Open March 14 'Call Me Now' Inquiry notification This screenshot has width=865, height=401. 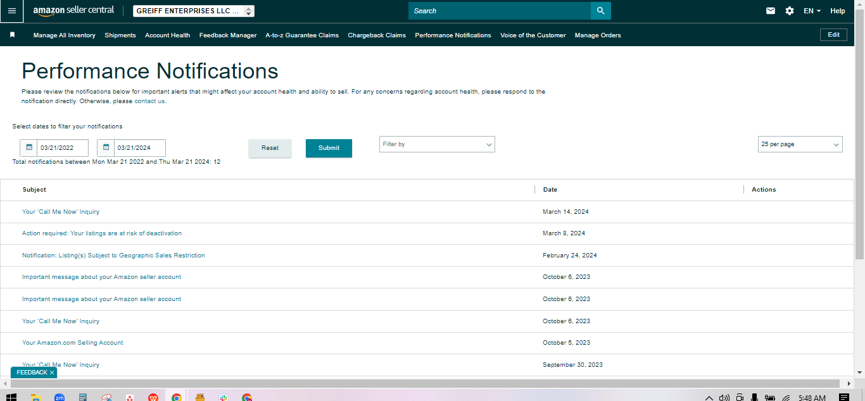(61, 212)
